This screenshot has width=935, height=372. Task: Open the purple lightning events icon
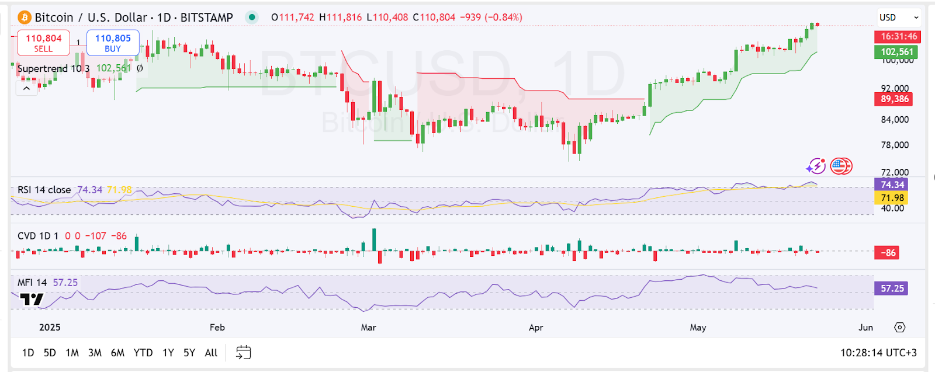point(816,166)
